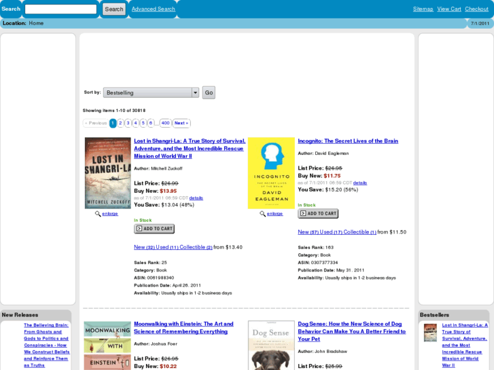Click the magnifier icon under Incognito cover

point(262,214)
